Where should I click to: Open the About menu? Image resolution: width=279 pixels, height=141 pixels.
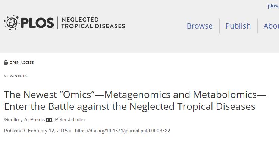(x=271, y=26)
